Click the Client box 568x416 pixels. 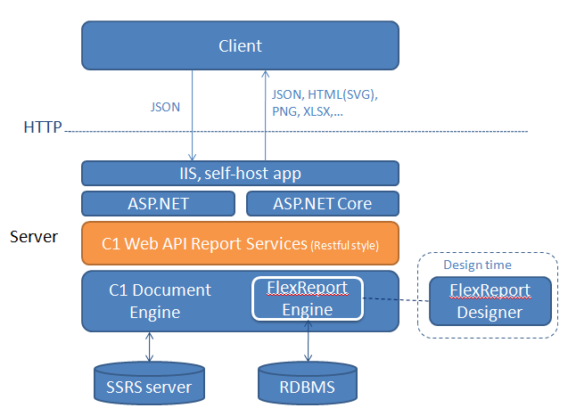[240, 45]
